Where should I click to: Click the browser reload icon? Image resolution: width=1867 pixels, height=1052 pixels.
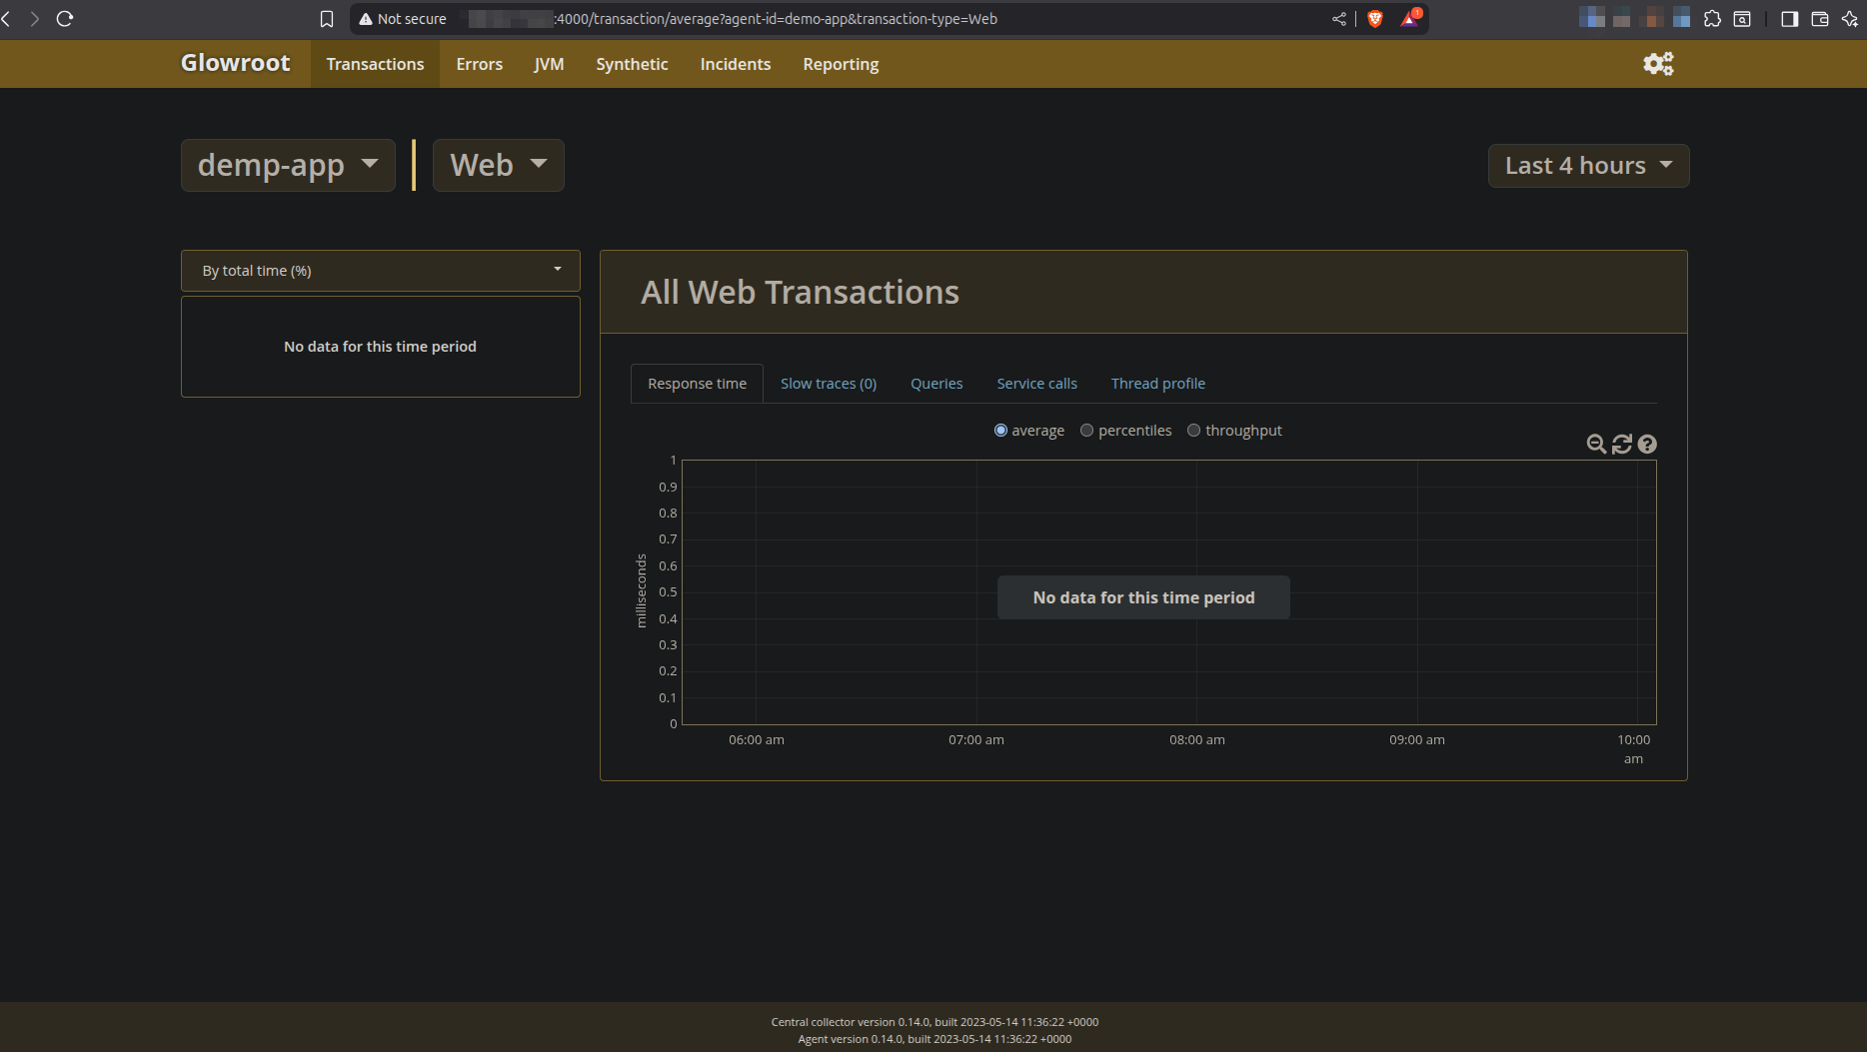65,19
